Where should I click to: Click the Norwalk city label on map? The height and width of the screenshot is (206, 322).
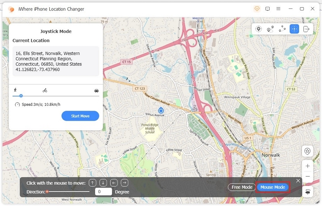click(x=270, y=155)
